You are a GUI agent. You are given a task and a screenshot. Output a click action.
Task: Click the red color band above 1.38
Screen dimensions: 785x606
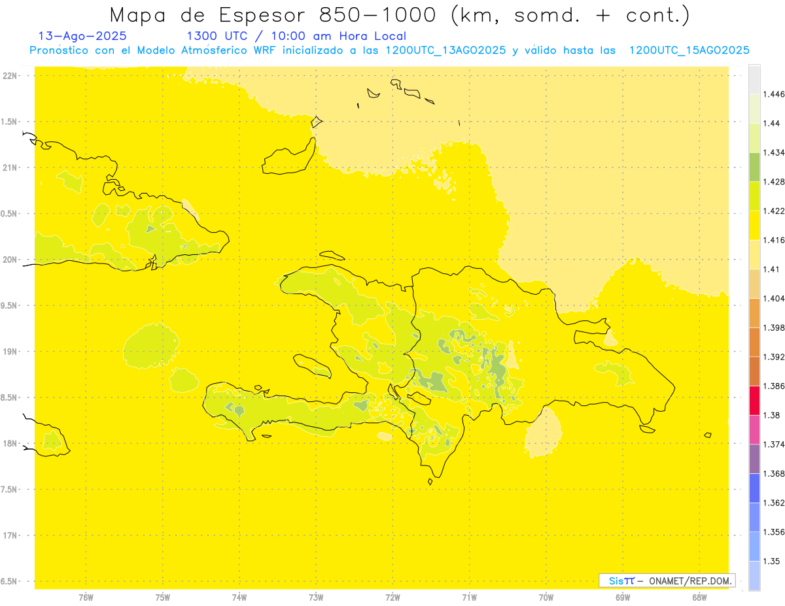[x=754, y=400]
